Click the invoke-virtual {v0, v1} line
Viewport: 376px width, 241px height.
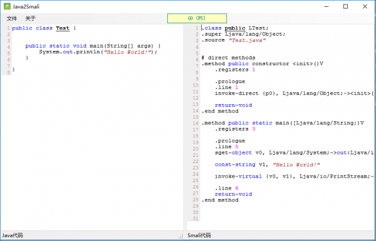(295, 176)
